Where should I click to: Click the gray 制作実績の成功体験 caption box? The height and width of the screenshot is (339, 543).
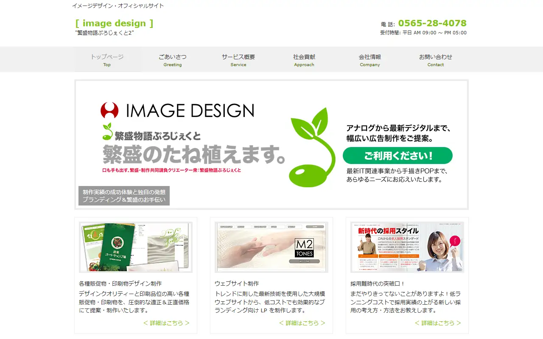(x=124, y=196)
